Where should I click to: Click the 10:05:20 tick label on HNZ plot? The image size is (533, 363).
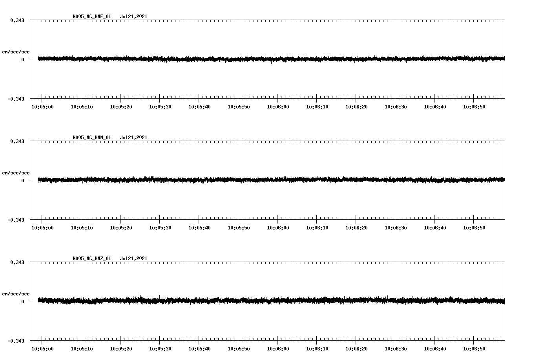tap(121, 349)
